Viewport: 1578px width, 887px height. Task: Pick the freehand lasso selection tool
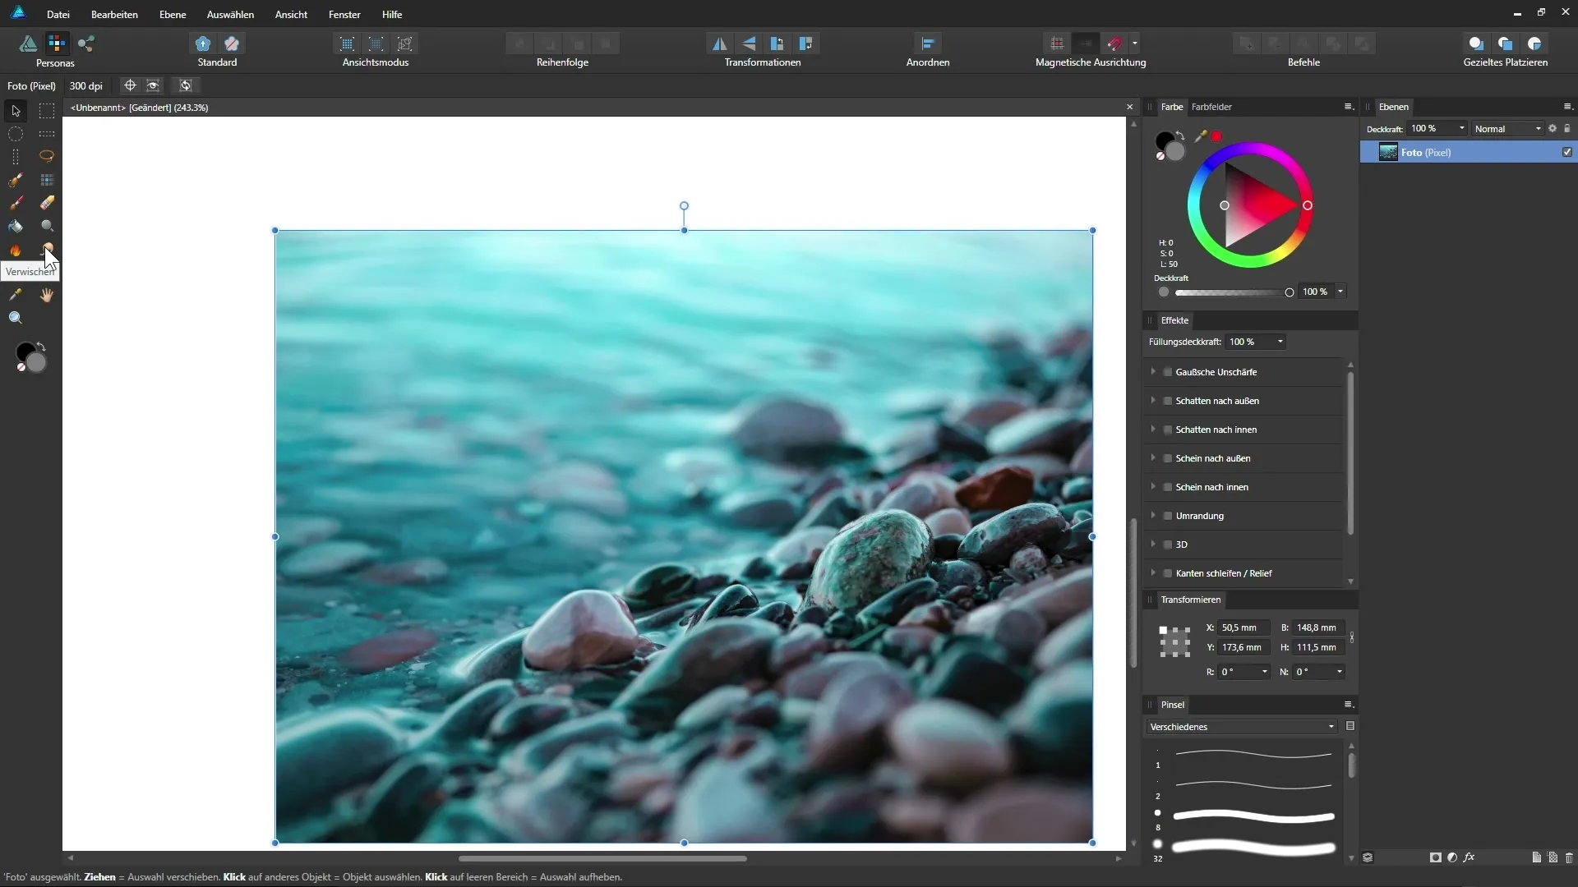click(x=47, y=156)
